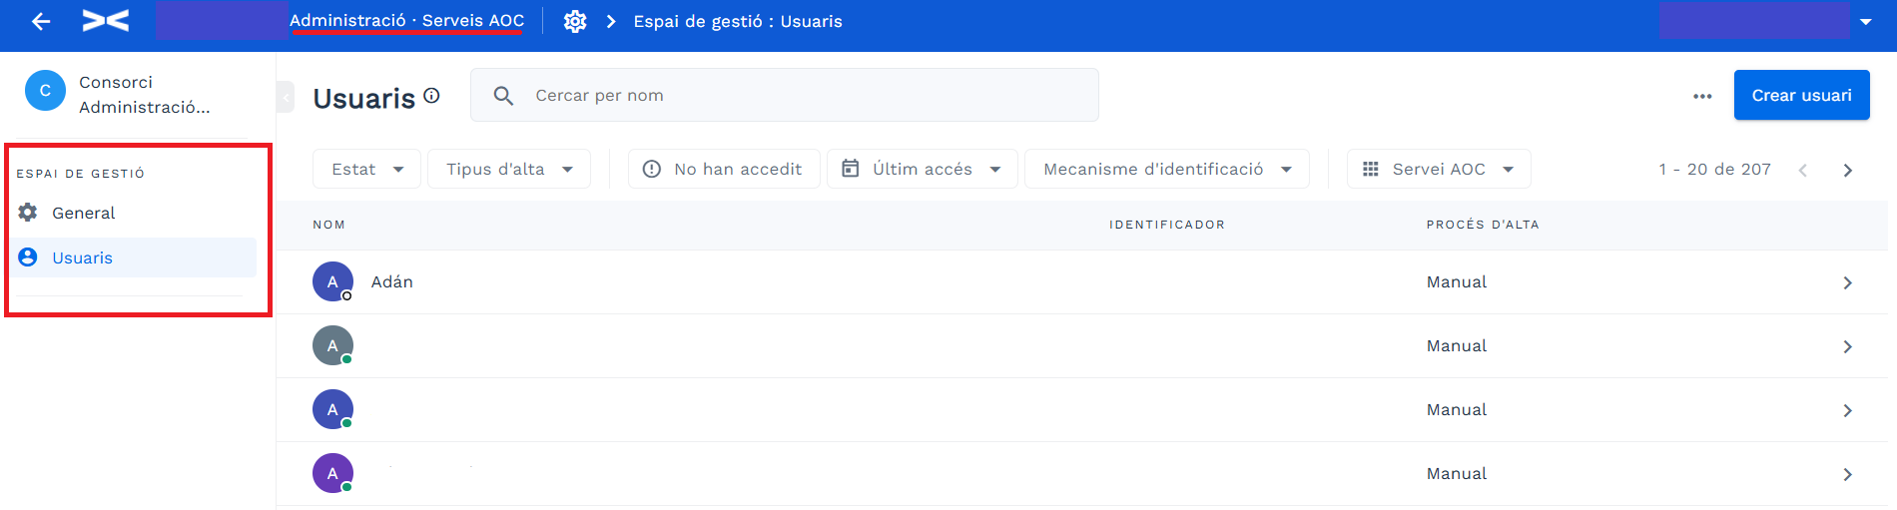Toggle the No han accedit filter
This screenshot has height=510, width=1897.
[724, 169]
